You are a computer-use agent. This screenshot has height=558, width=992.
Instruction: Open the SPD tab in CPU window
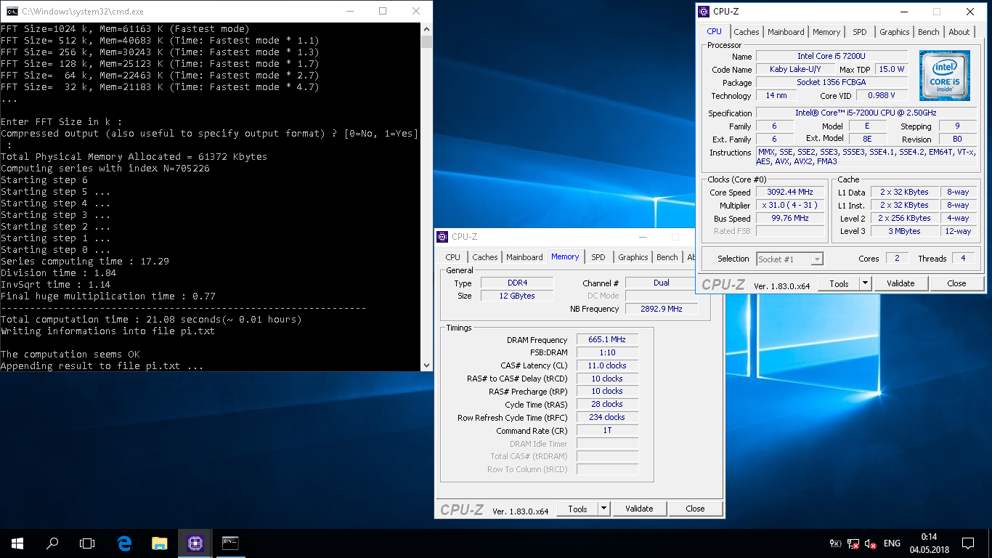(859, 32)
